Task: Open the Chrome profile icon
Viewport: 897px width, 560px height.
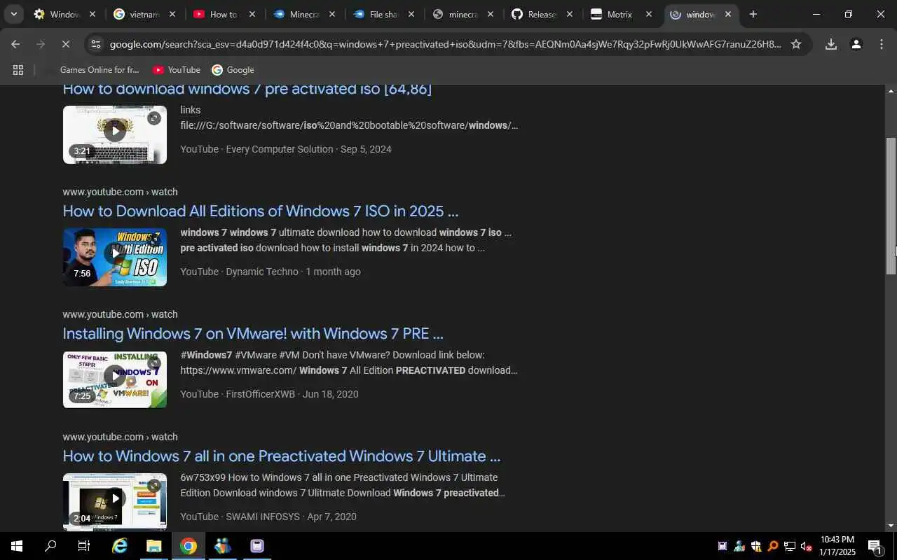Action: coord(856,44)
